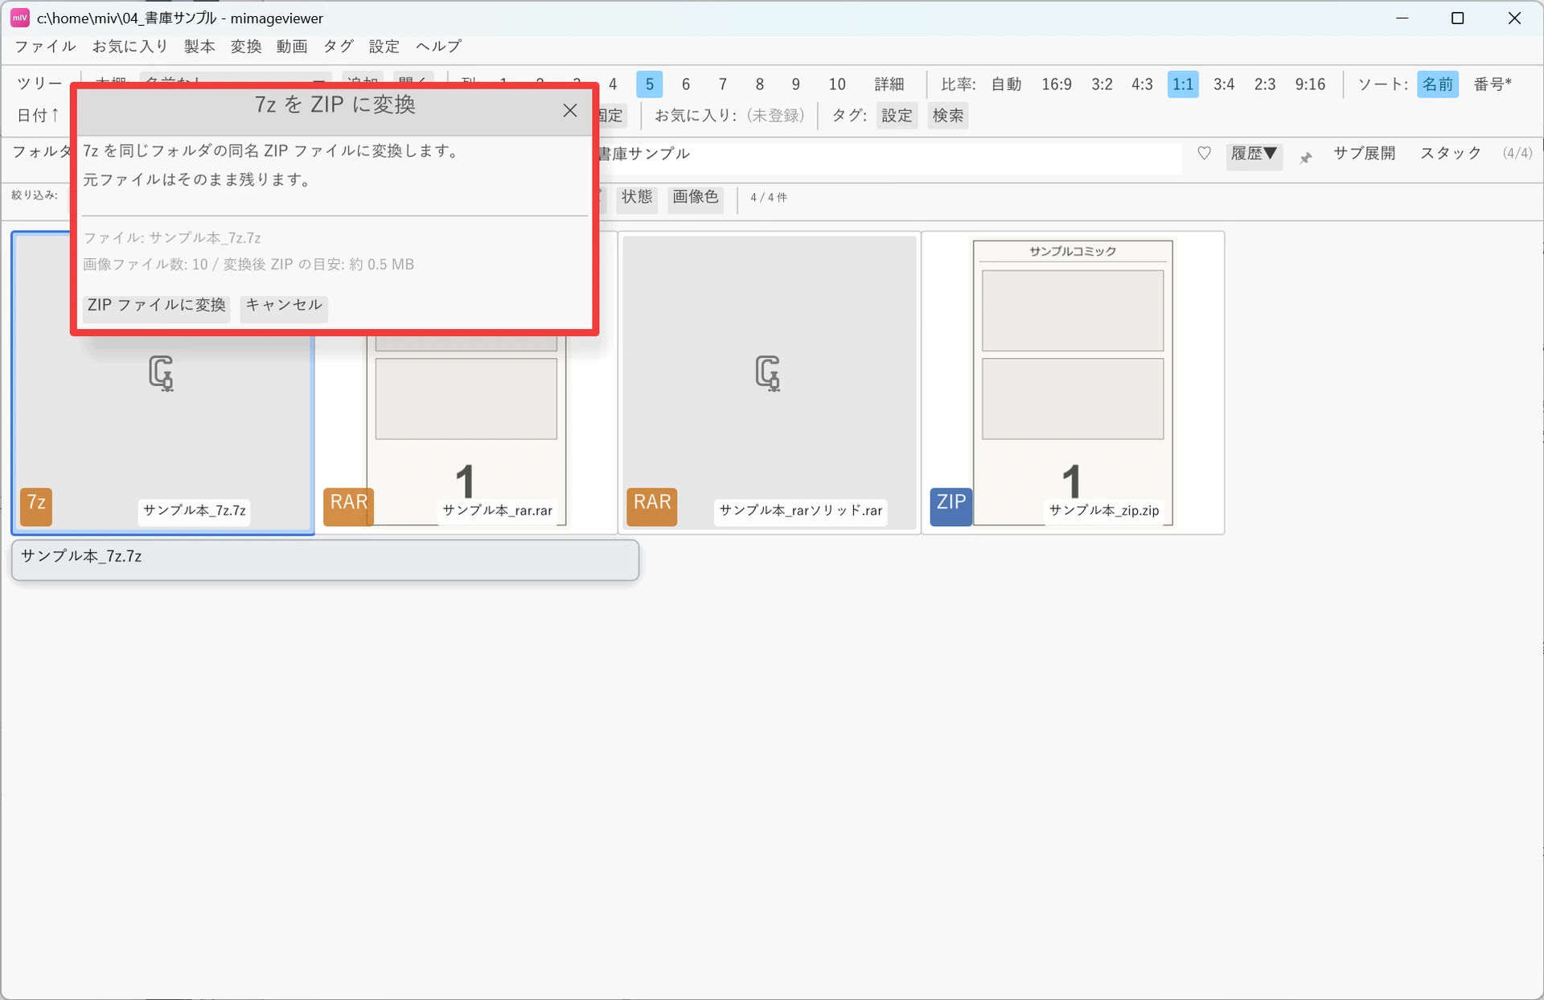Select 3:4 aspect ratio
This screenshot has width=1544, height=1000.
tap(1224, 84)
